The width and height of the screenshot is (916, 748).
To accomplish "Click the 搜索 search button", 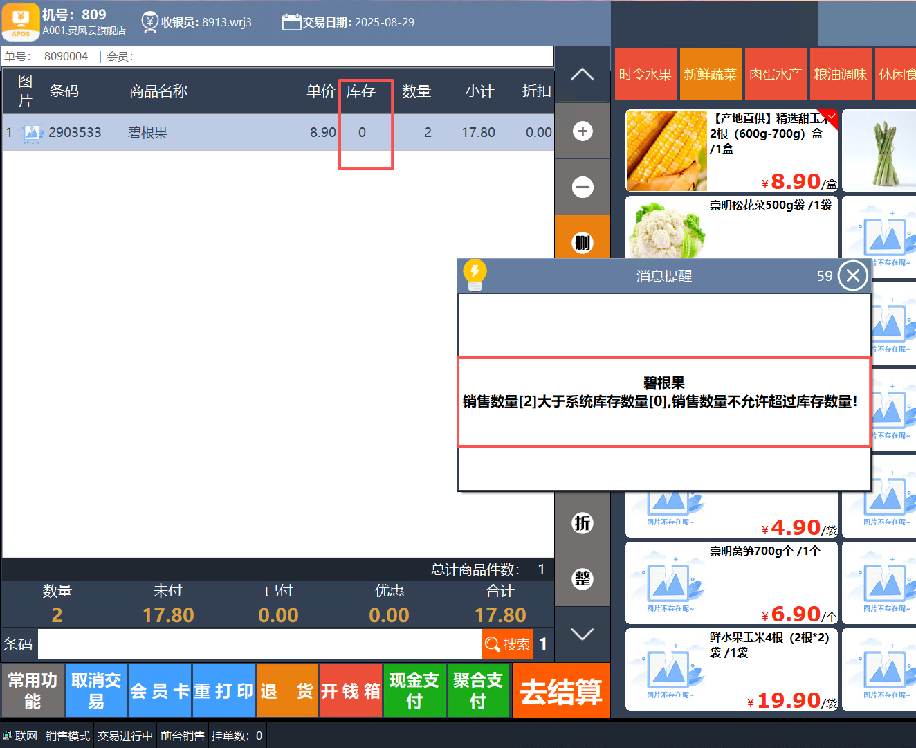I will click(x=507, y=644).
